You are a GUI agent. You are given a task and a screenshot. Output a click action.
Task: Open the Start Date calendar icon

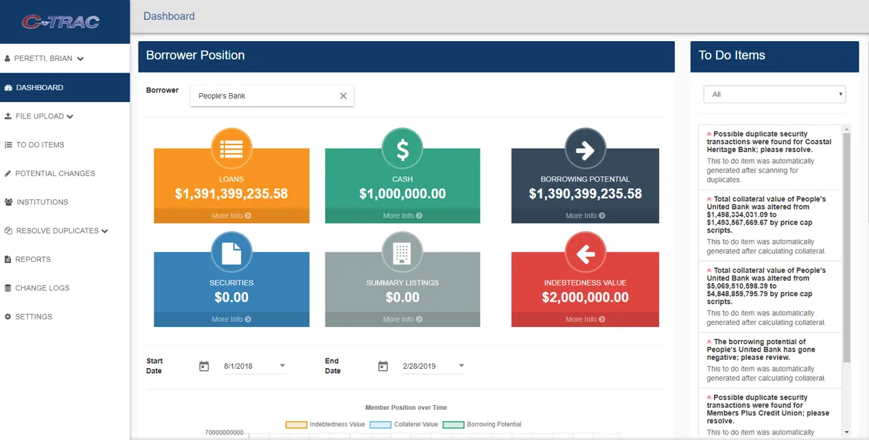(x=204, y=366)
